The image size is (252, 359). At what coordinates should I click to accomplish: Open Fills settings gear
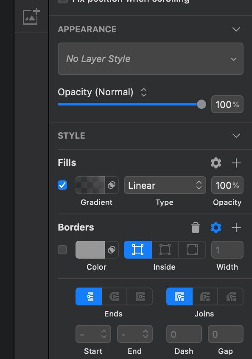(216, 163)
